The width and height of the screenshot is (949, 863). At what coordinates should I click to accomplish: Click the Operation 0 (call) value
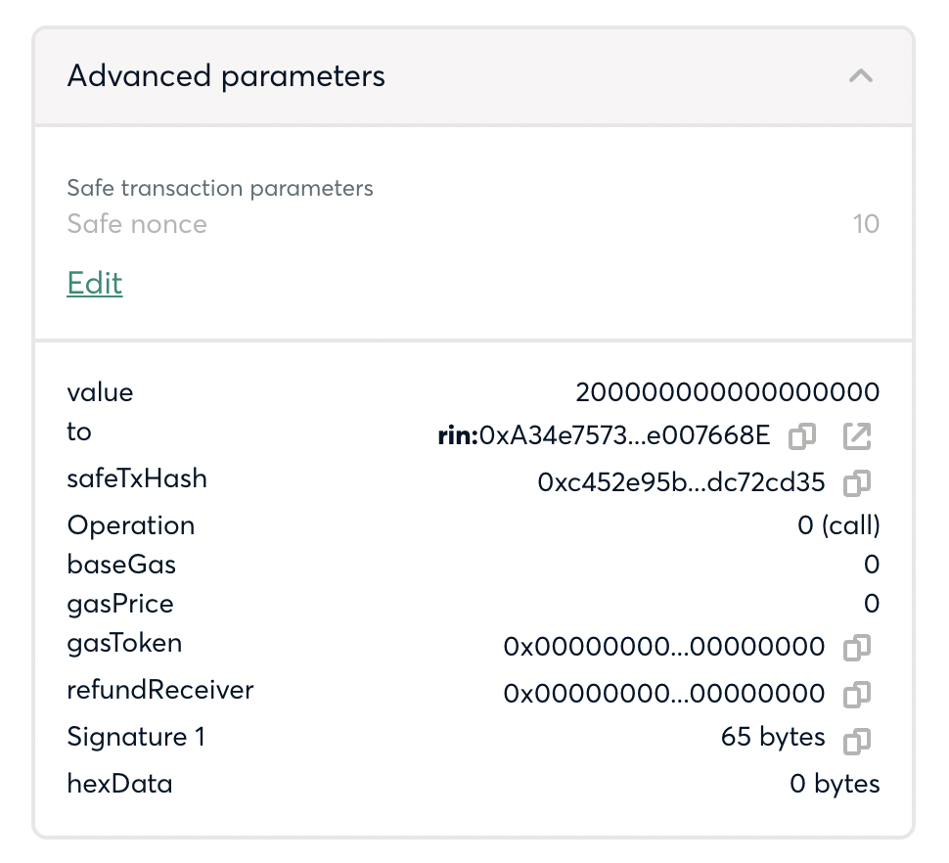(838, 525)
